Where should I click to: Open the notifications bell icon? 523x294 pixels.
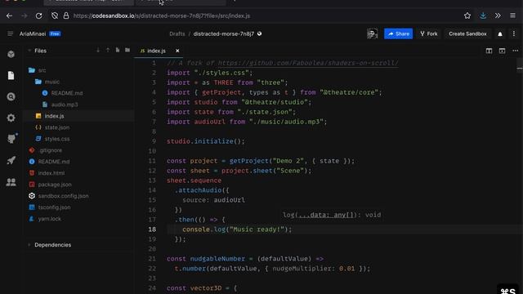tap(500, 34)
